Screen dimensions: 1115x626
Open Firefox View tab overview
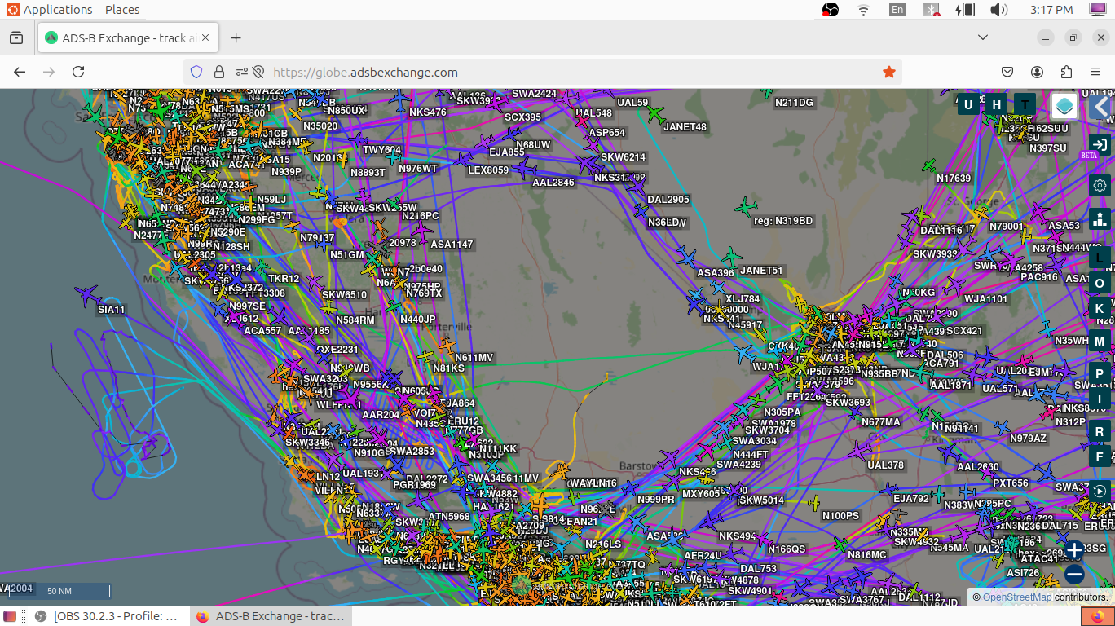pyautogui.click(x=16, y=38)
